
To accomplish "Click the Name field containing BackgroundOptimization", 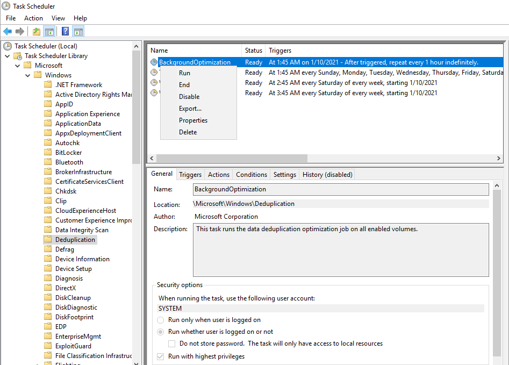I will [x=341, y=189].
